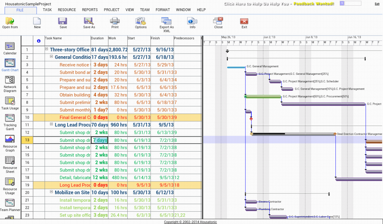This screenshot has width=383, height=224.
Task: Switch to the FILE tab
Action: coord(20,10)
